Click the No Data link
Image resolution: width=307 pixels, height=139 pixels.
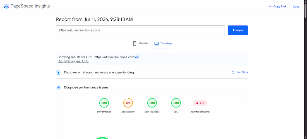[242, 72]
